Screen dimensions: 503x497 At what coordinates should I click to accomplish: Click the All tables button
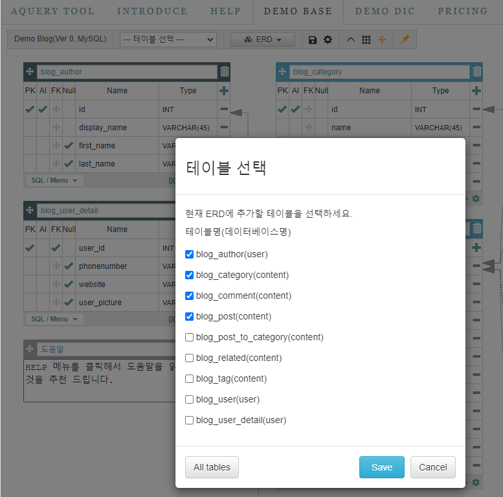tap(212, 467)
